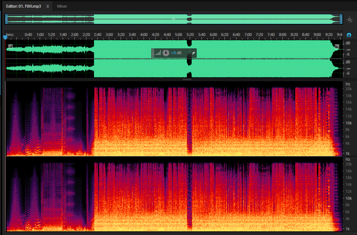
Task: Switch to the Editor: 01. F0III.mp3 tab
Action: 23,6
